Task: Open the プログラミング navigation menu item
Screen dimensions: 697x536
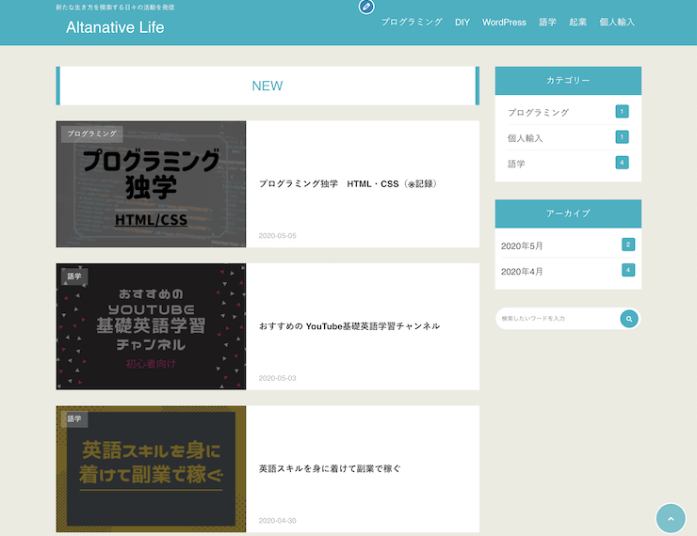Action: 412,22
